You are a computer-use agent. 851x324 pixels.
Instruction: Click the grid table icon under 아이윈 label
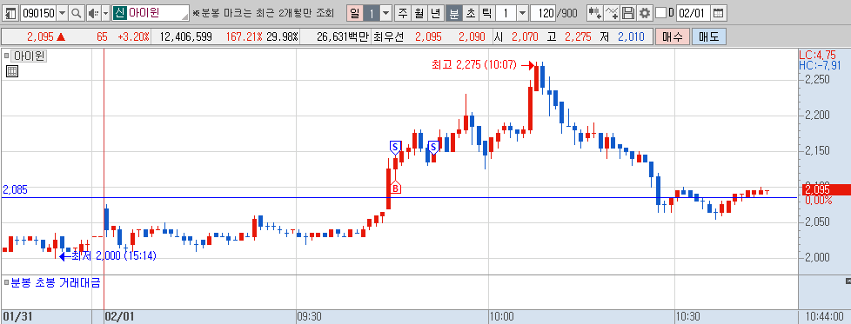12,71
